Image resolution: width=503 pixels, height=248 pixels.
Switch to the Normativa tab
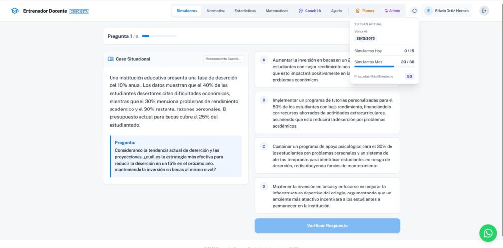tap(216, 11)
